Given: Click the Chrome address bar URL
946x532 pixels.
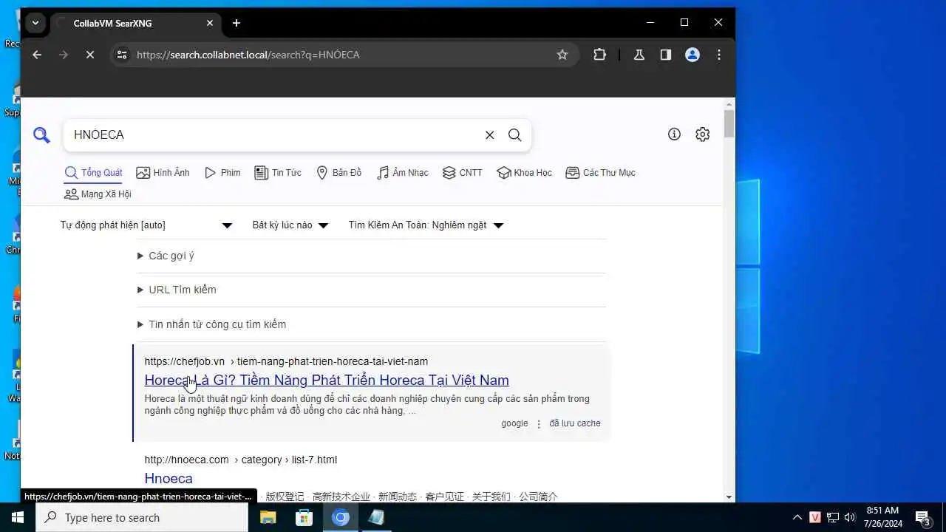Looking at the screenshot, I should (248, 55).
